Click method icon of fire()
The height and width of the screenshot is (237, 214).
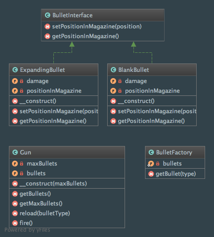coord(15,223)
